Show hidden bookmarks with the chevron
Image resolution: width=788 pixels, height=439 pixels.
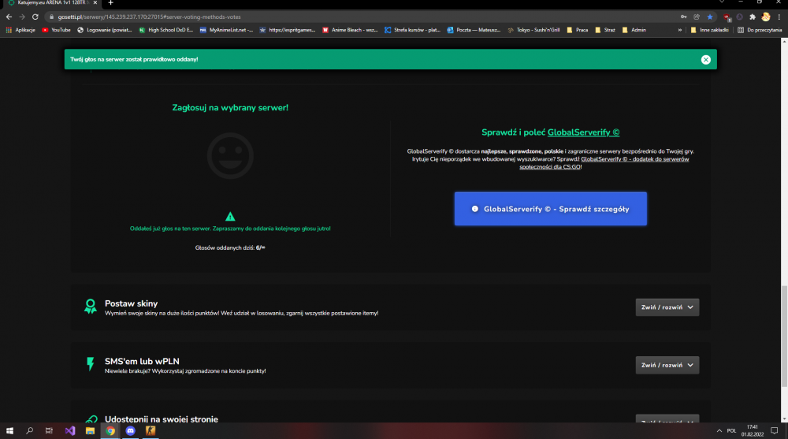(680, 30)
